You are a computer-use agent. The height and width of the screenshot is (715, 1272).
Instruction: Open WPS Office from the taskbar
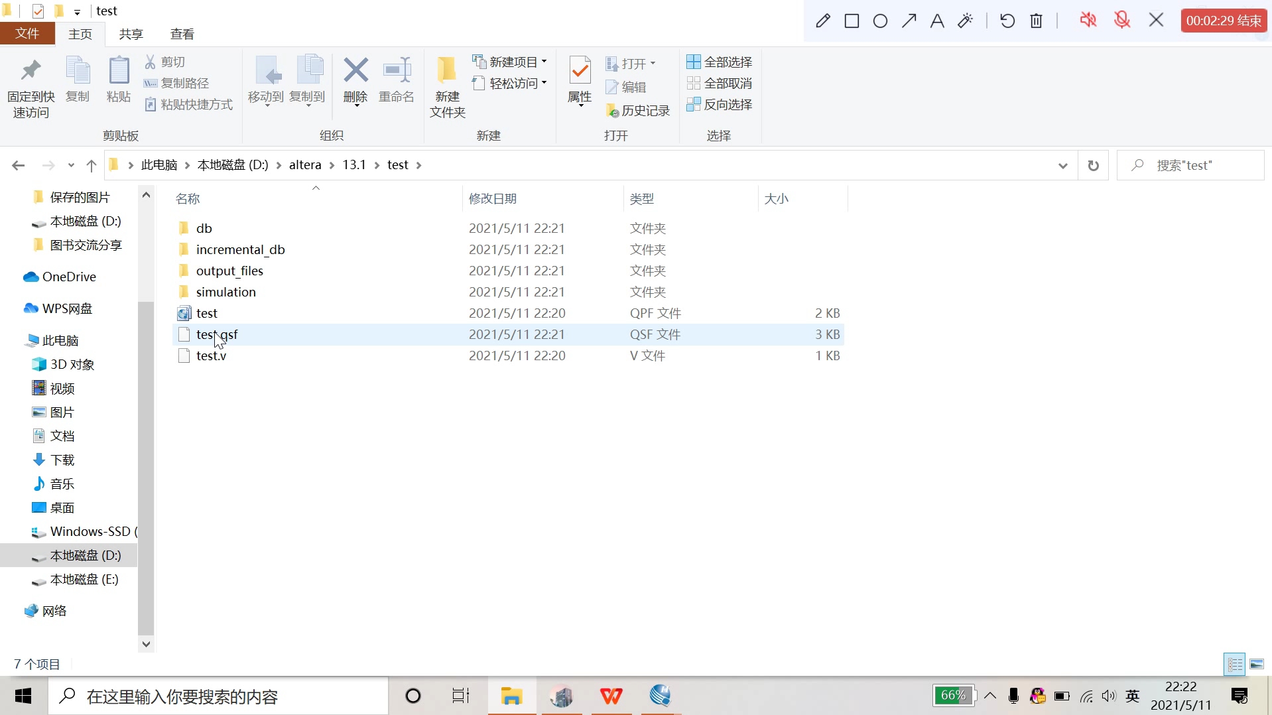tap(611, 696)
